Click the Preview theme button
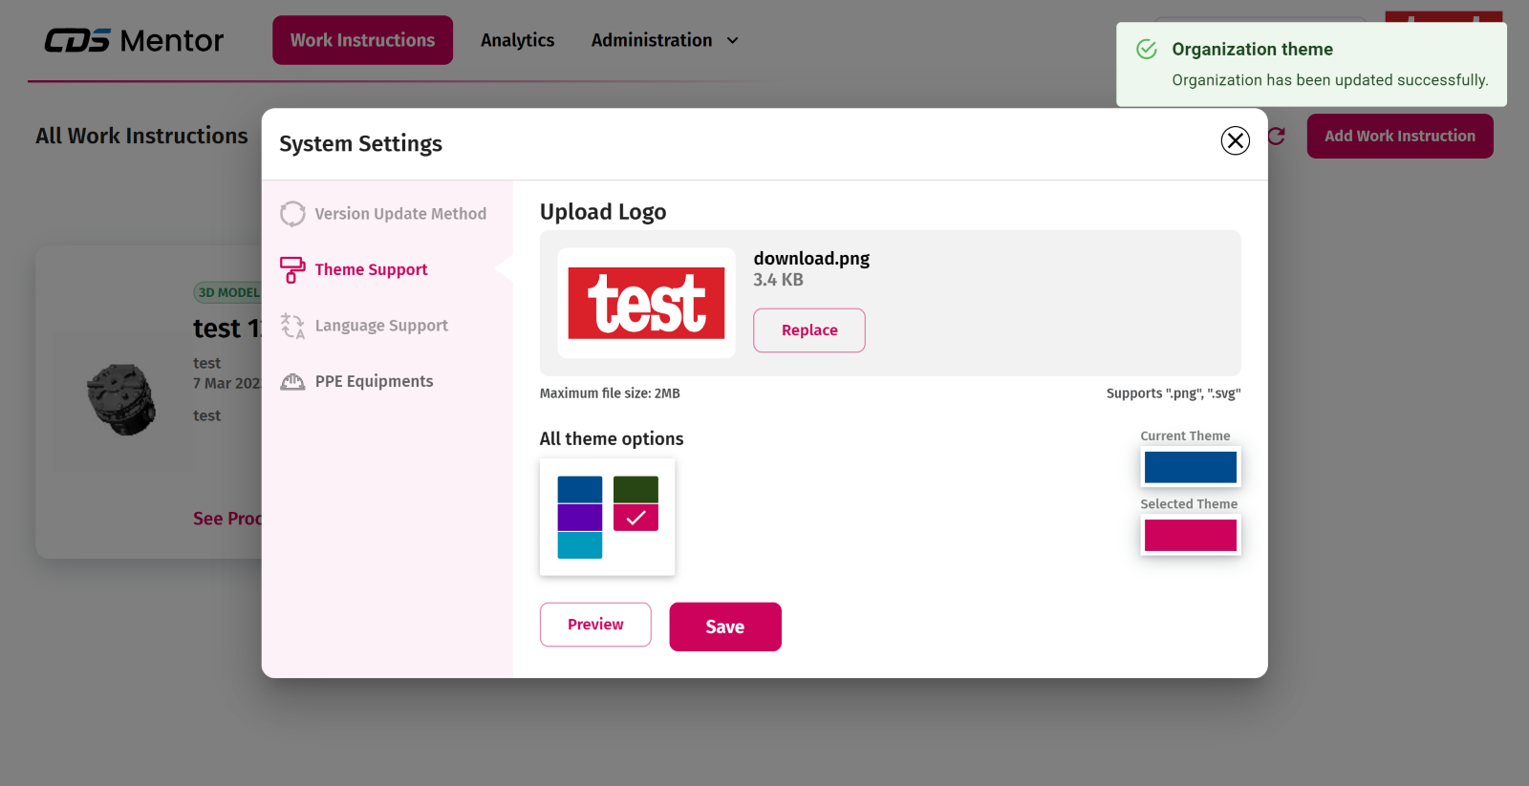 click(595, 625)
